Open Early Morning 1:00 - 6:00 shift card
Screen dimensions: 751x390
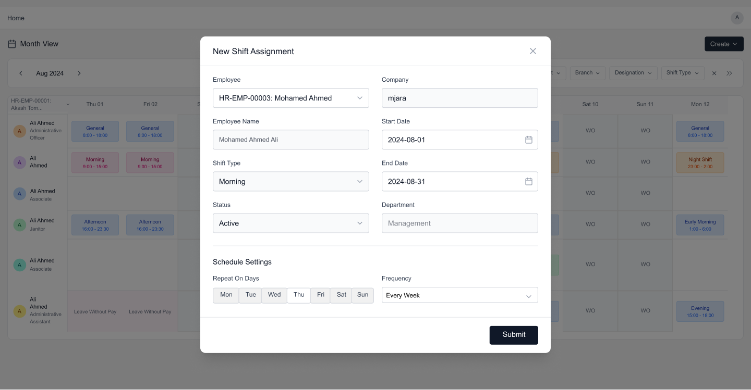click(700, 225)
